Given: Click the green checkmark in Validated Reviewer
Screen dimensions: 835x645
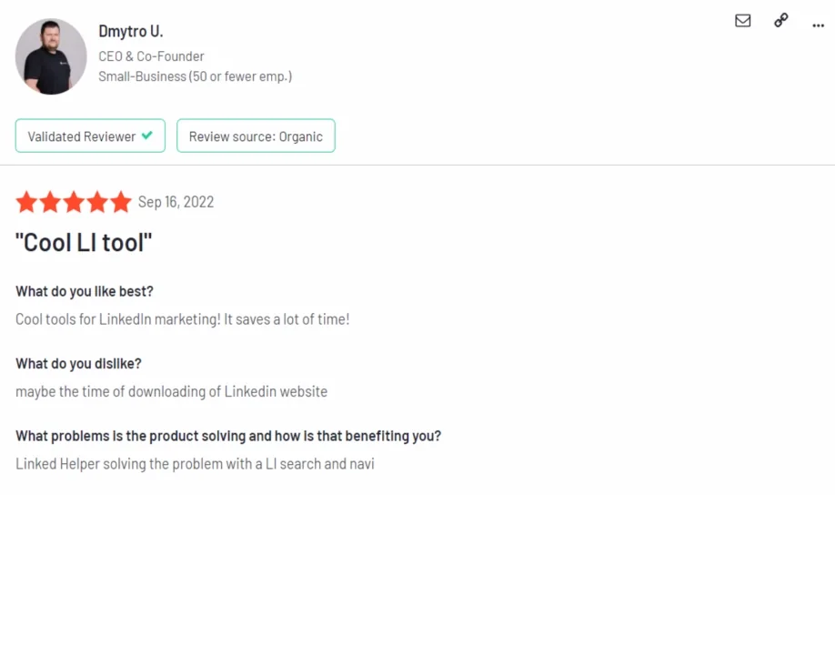Looking at the screenshot, I should [x=146, y=136].
